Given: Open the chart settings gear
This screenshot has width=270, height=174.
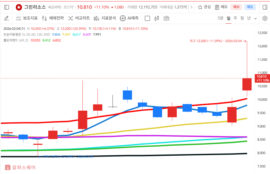Looking at the screenshot, I should pyautogui.click(x=265, y=18).
